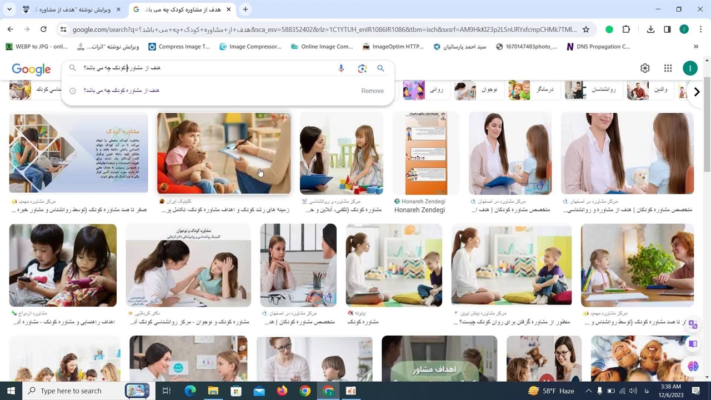
Task: Open Chrome extensions puzzle icon
Action: pyautogui.click(x=626, y=29)
